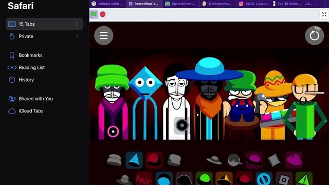Switch to the 'Top 10 Stron...' tab

(x=288, y=4)
